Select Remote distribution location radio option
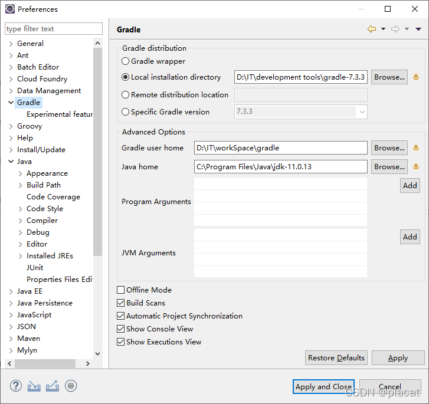Image resolution: width=429 pixels, height=404 pixels. tap(125, 94)
